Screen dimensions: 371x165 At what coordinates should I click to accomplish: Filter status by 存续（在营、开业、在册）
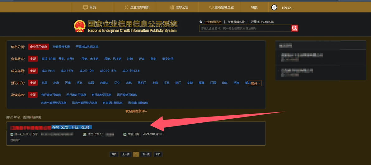coord(58,59)
